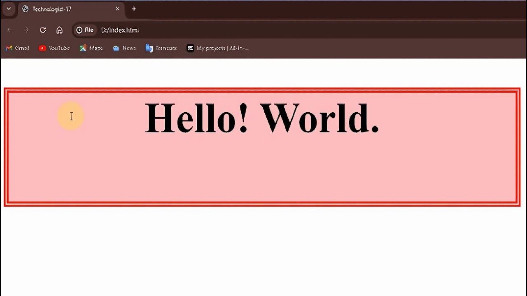Screen dimensions: 527x296
Task: Open the News bookmark
Action: (124, 48)
